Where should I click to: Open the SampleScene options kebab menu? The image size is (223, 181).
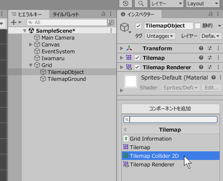[x=111, y=31]
